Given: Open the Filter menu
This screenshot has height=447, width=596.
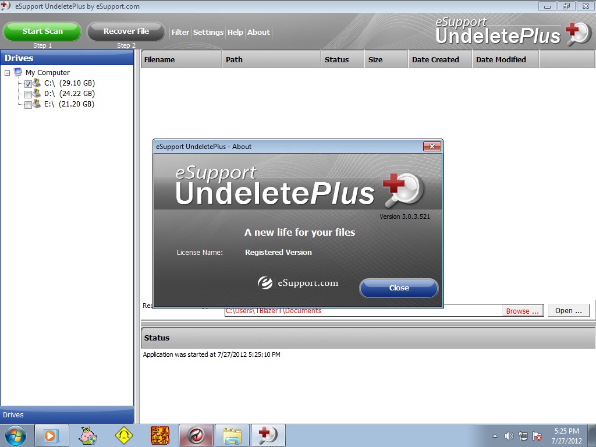Looking at the screenshot, I should tap(180, 33).
